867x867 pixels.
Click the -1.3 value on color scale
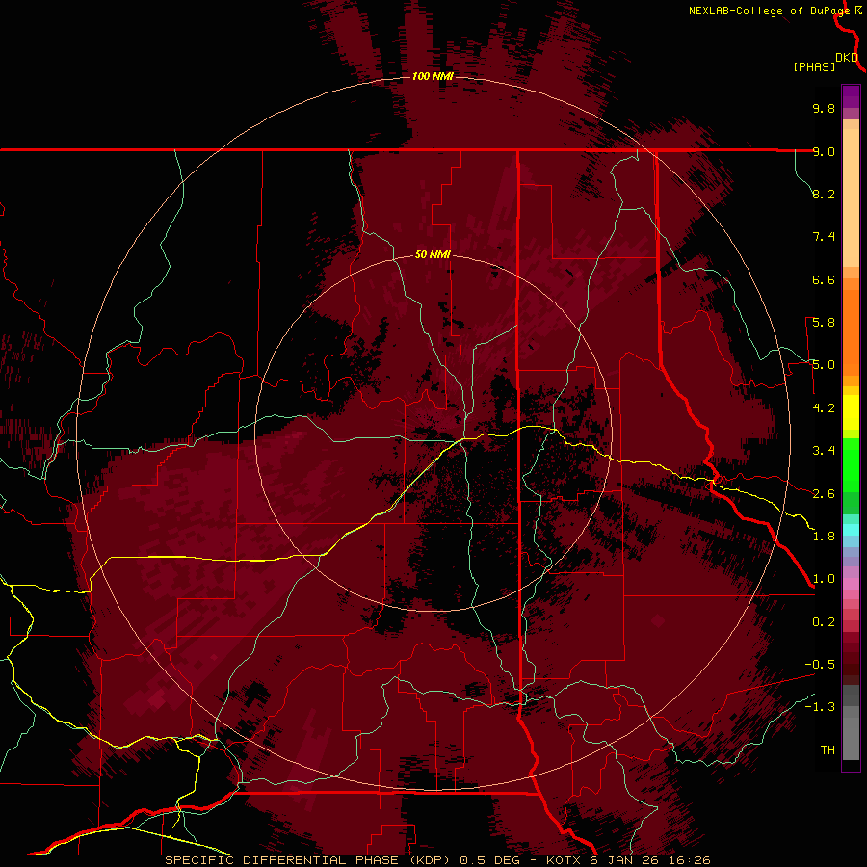[x=820, y=707]
